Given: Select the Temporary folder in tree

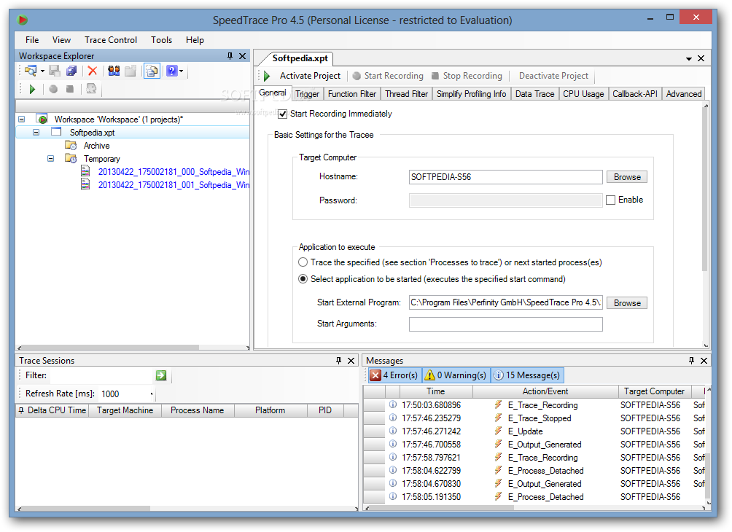Looking at the screenshot, I should [102, 159].
